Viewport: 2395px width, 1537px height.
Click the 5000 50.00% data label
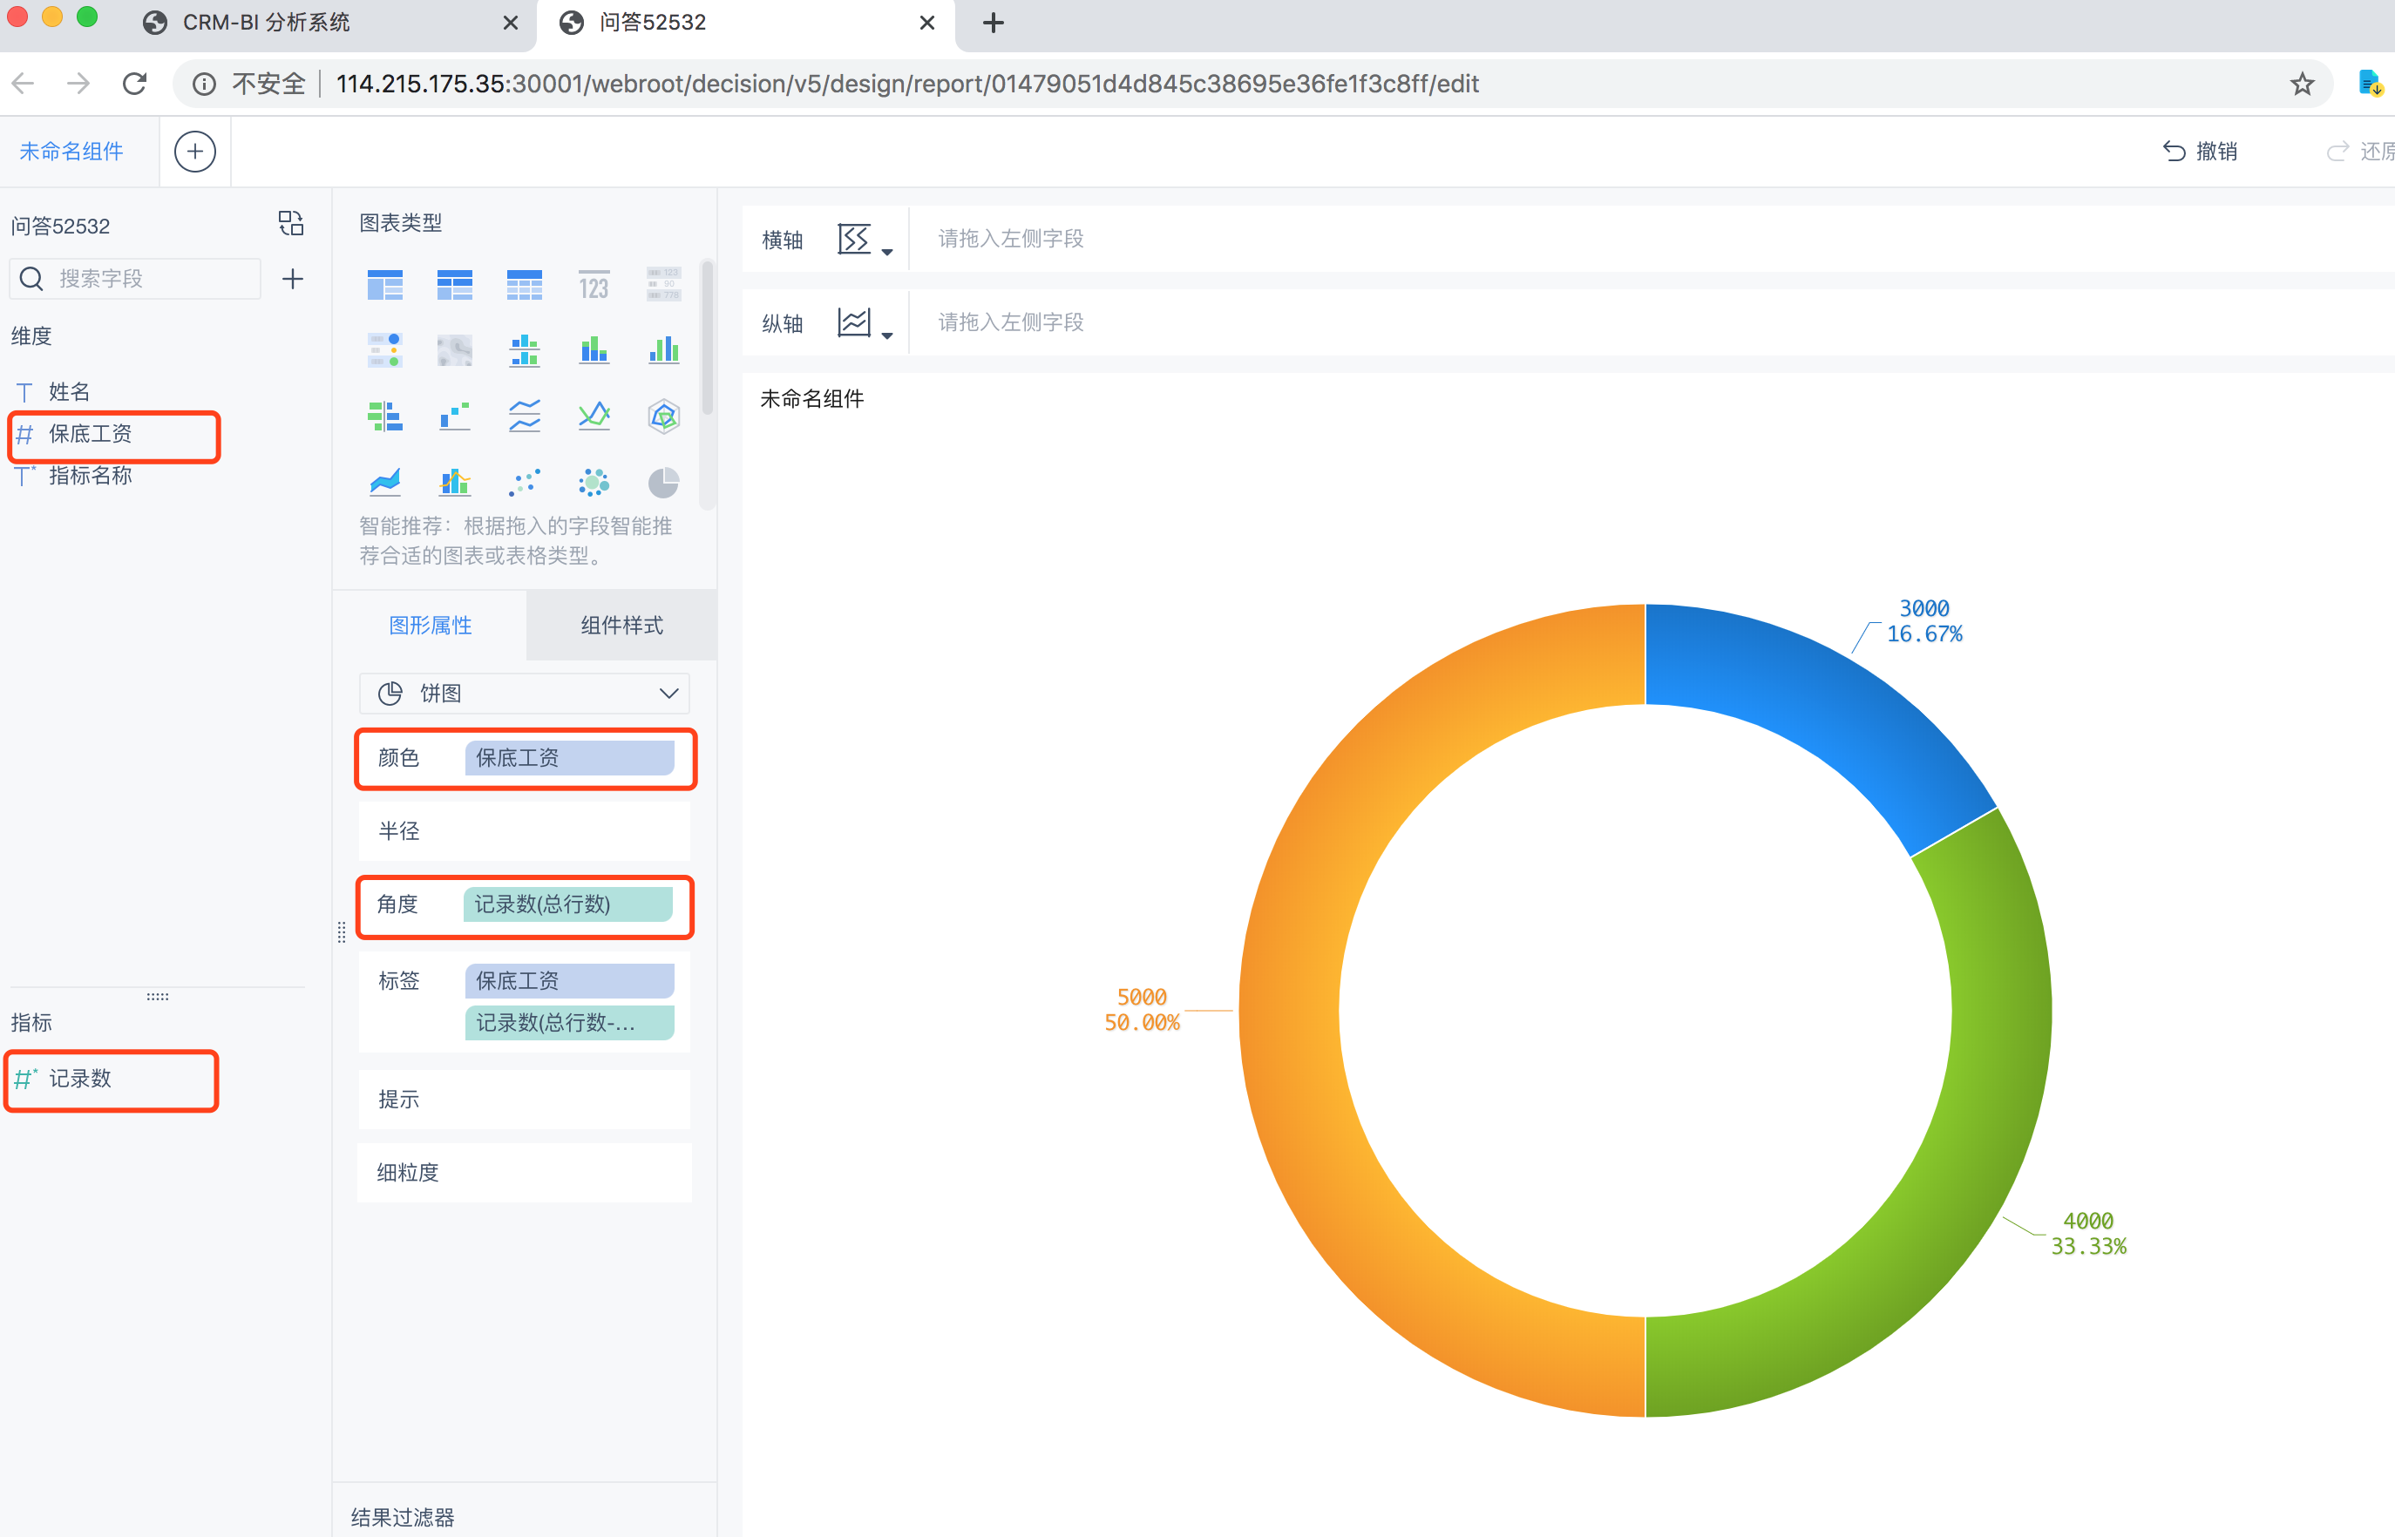(x=1142, y=1010)
